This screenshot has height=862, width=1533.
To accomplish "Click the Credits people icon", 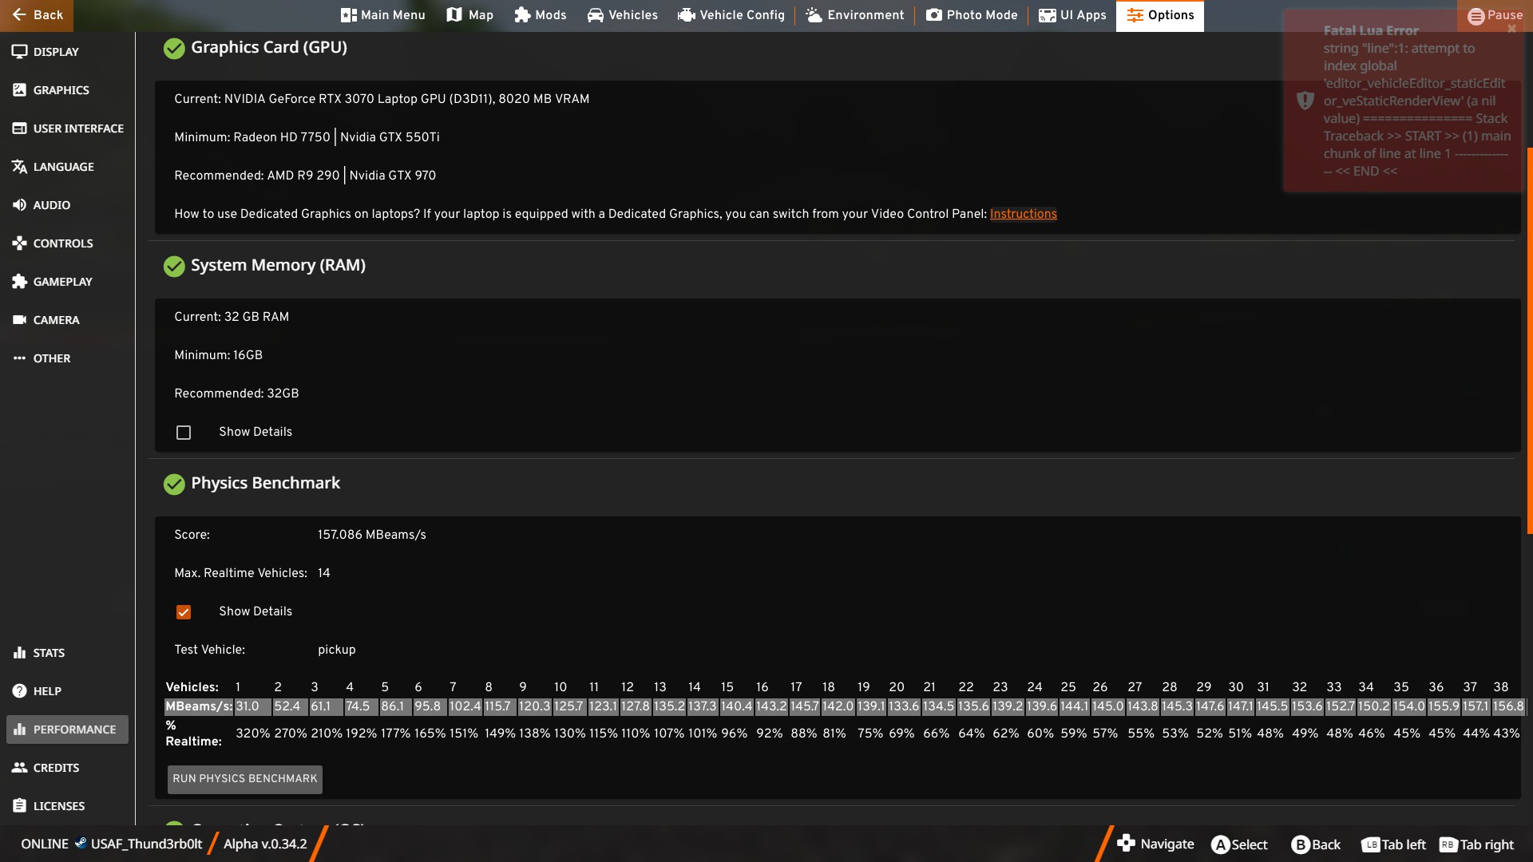I will click(19, 768).
